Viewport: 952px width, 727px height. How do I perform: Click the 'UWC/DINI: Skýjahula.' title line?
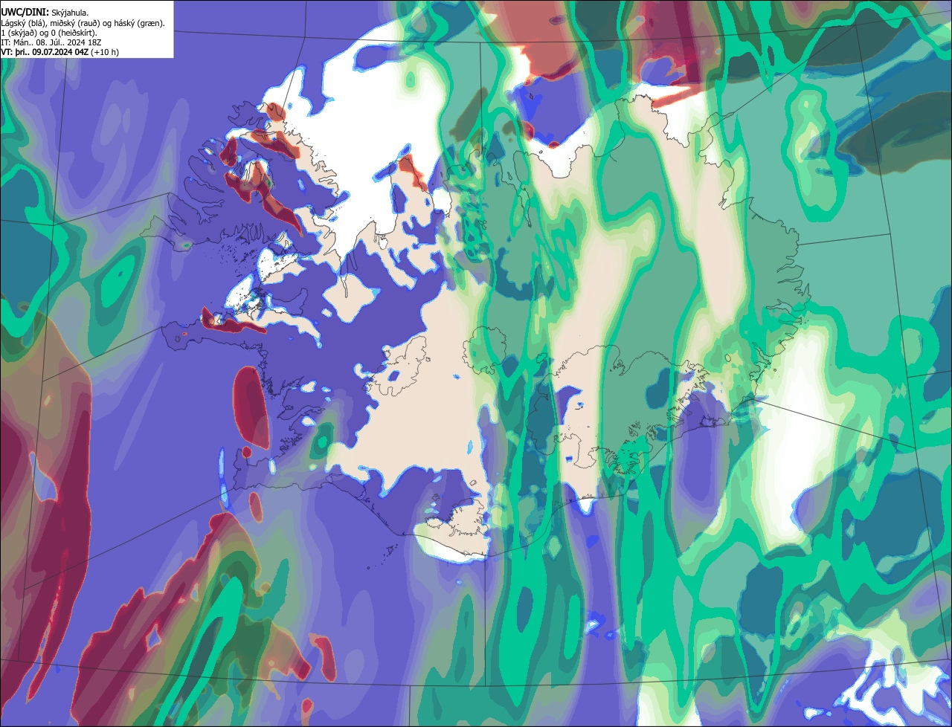click(x=45, y=13)
